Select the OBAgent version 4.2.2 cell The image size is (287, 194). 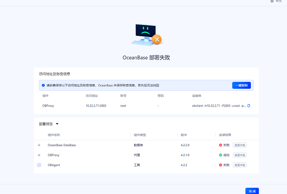184,165
